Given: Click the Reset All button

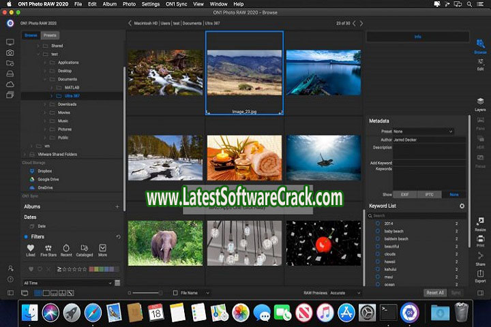Looking at the screenshot, I should [x=434, y=293].
